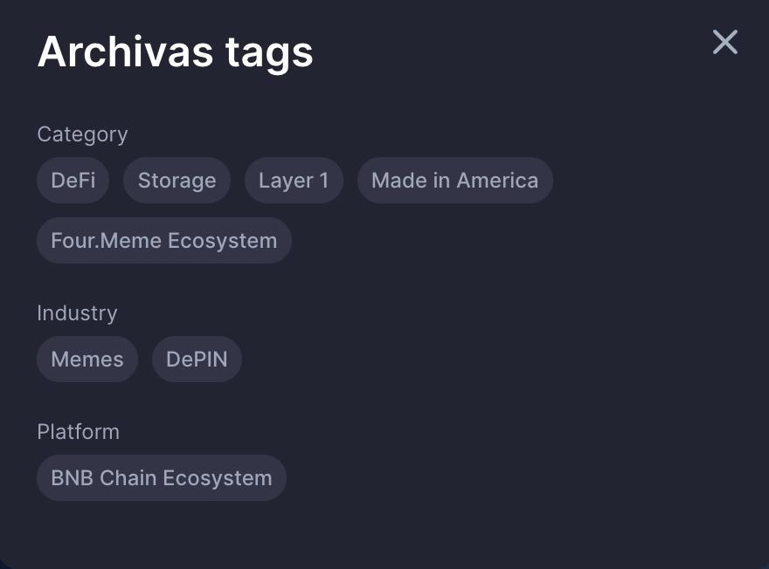Image resolution: width=769 pixels, height=569 pixels.
Task: Click the Category section label
Action: pos(82,134)
